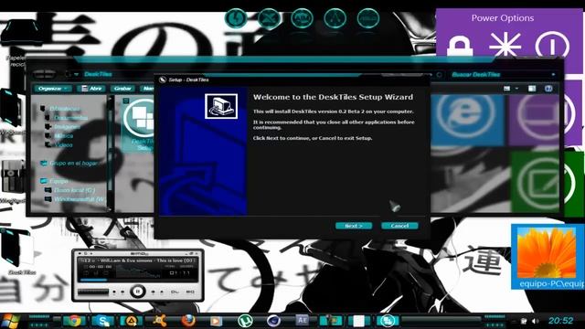Click the first round dock icon at top
Screen dimensions: 585x329
coord(236,18)
